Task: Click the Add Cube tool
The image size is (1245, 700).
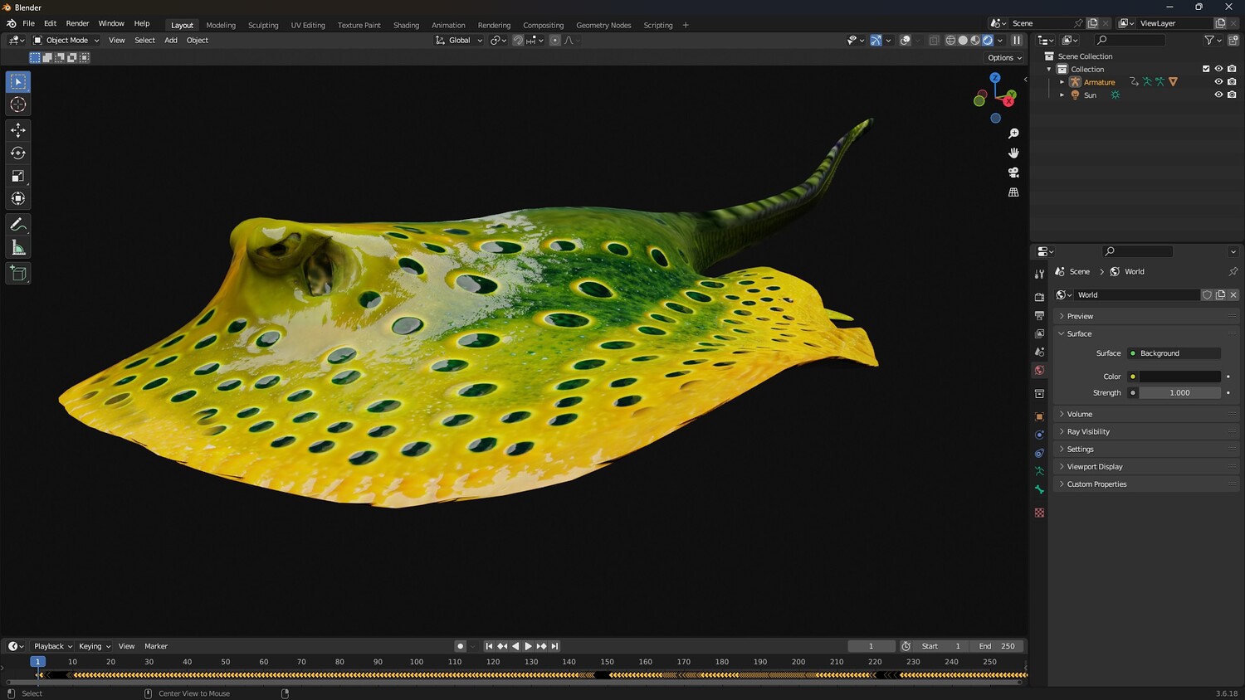Action: pyautogui.click(x=18, y=274)
